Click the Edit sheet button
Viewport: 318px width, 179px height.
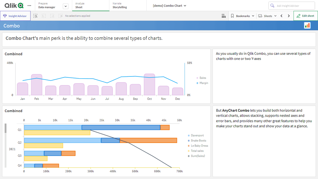click(x=305, y=16)
